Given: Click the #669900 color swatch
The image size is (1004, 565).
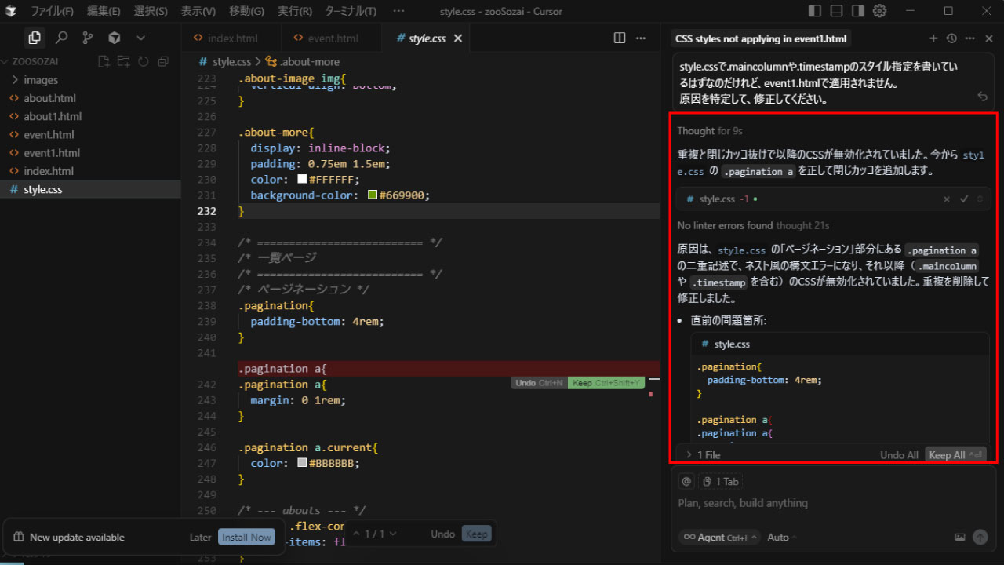Looking at the screenshot, I should click(x=373, y=195).
